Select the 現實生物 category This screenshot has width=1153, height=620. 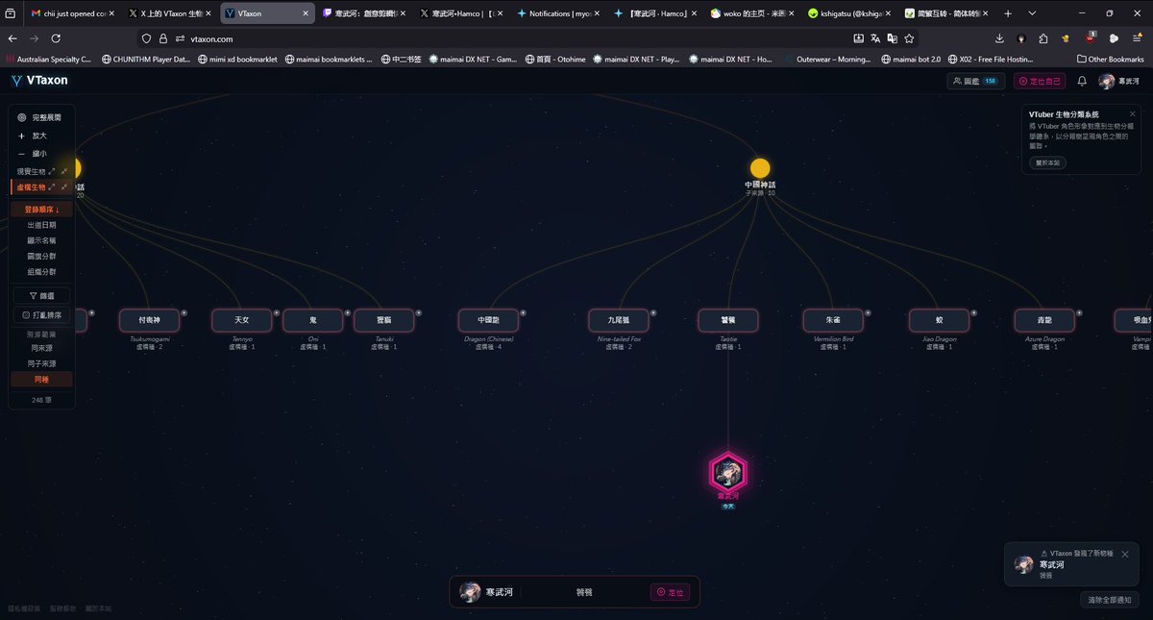(31, 171)
